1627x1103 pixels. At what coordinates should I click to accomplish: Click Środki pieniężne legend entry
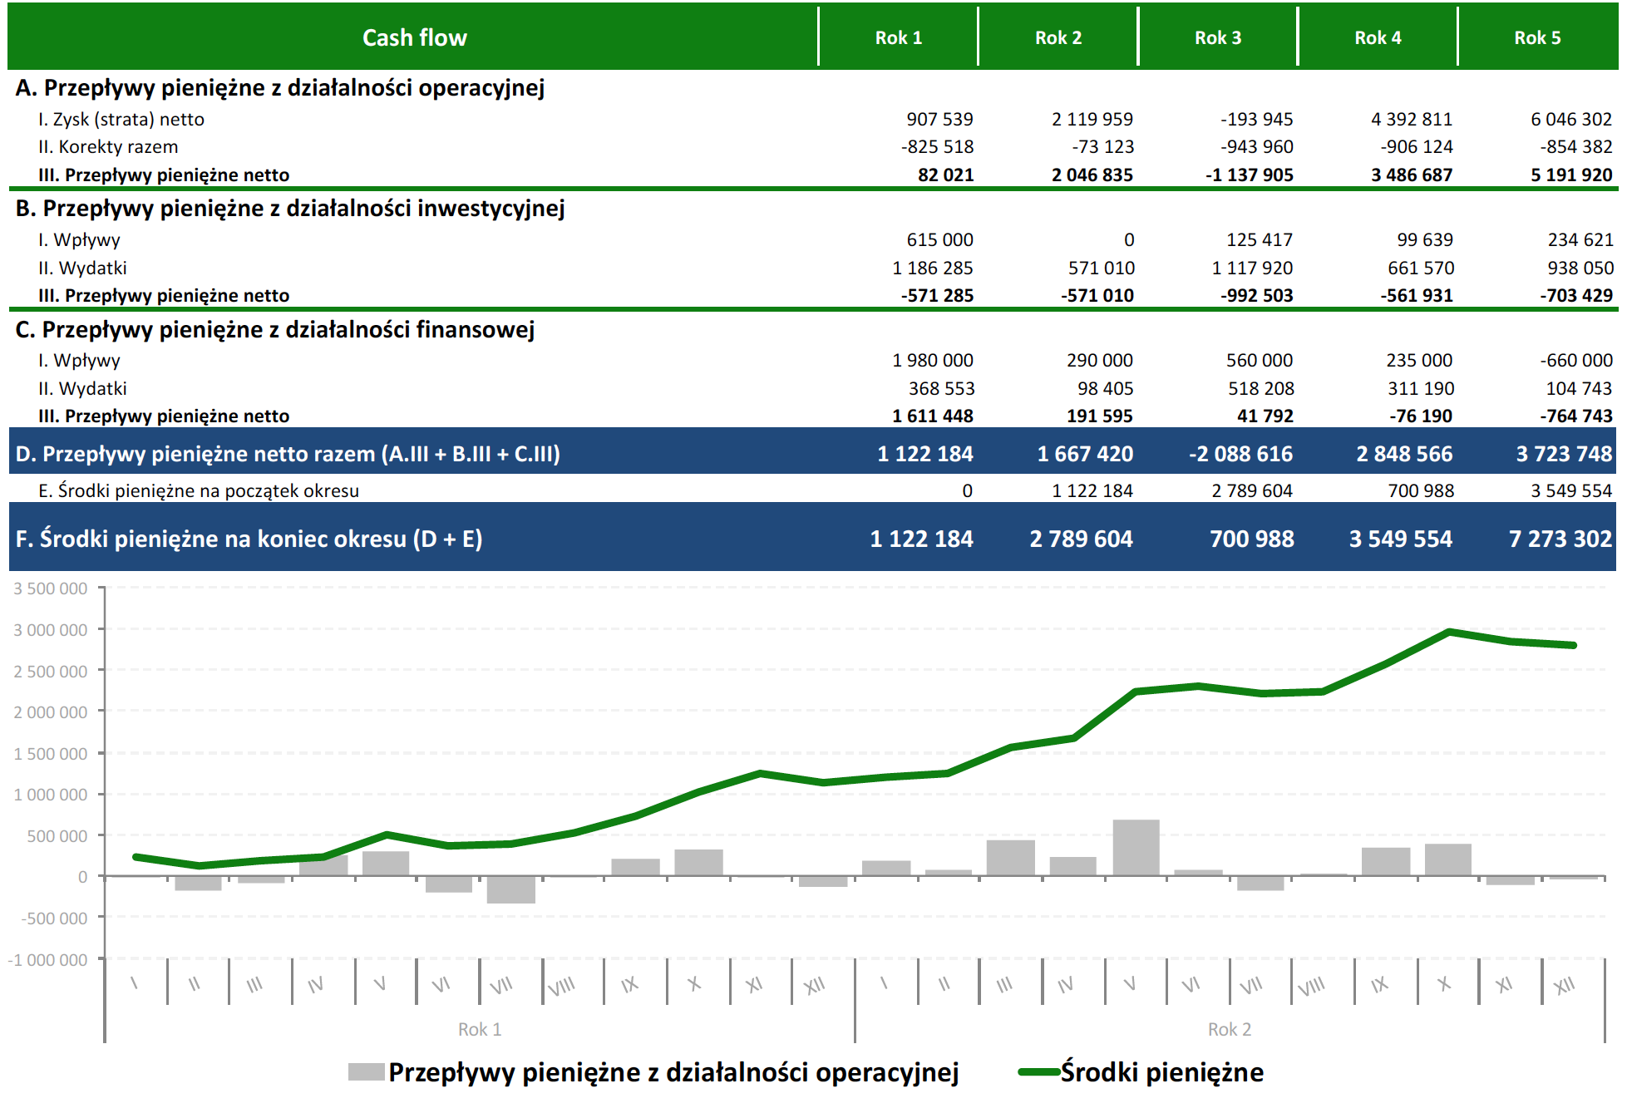tap(1141, 1073)
